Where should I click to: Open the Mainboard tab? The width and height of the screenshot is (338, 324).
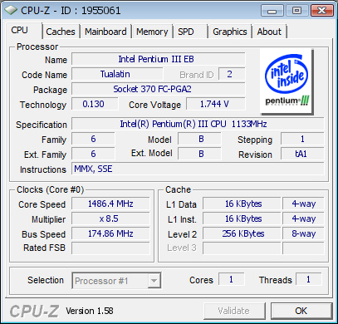105,32
